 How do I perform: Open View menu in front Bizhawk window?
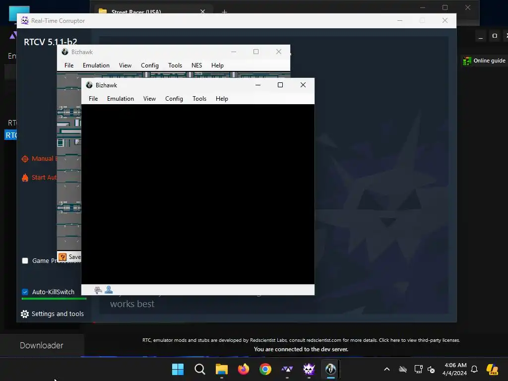point(149,99)
